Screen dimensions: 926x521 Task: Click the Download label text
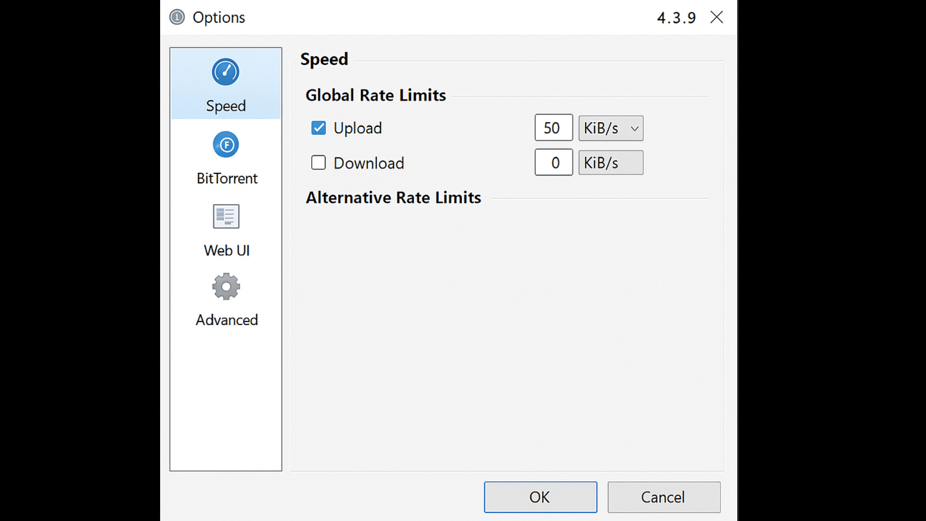point(369,163)
